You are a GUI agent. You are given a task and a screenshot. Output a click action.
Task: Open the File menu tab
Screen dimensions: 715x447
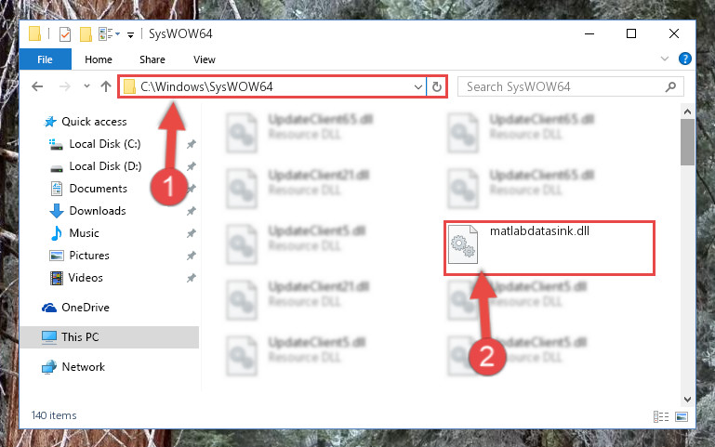pos(46,59)
